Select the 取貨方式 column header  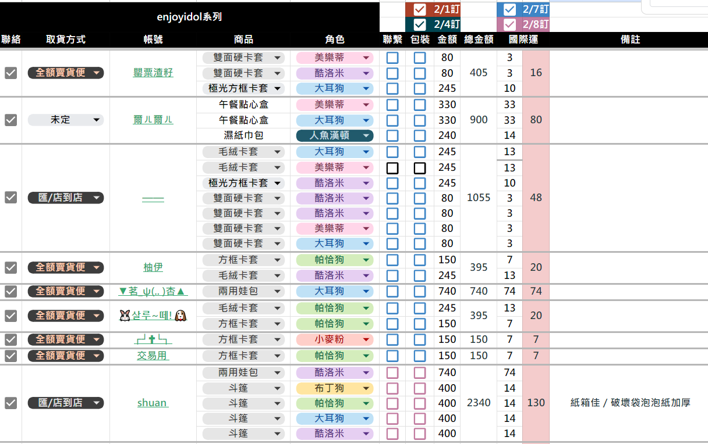point(66,40)
